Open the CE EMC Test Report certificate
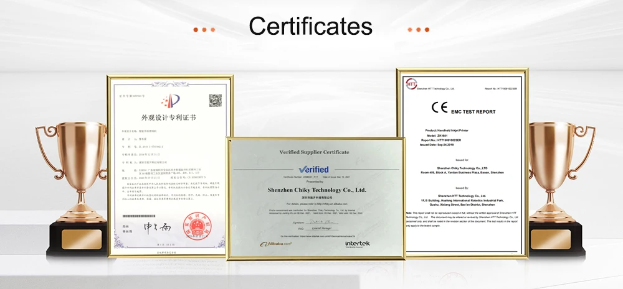This screenshot has height=289, width=623. pos(462,163)
